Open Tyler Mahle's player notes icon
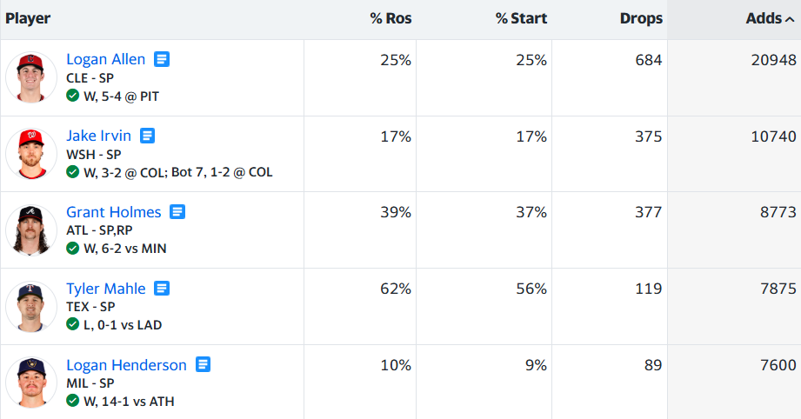The image size is (801, 419). point(162,289)
